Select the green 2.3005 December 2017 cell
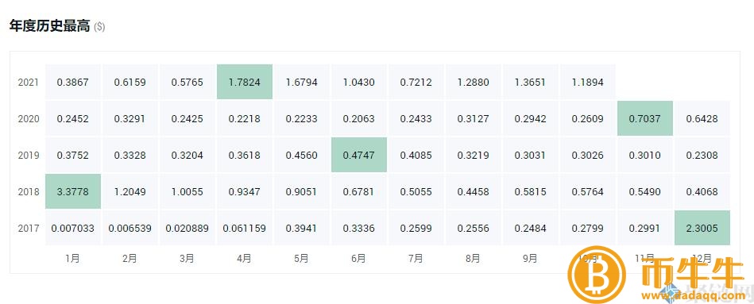This screenshot has height=304, width=754. [702, 228]
